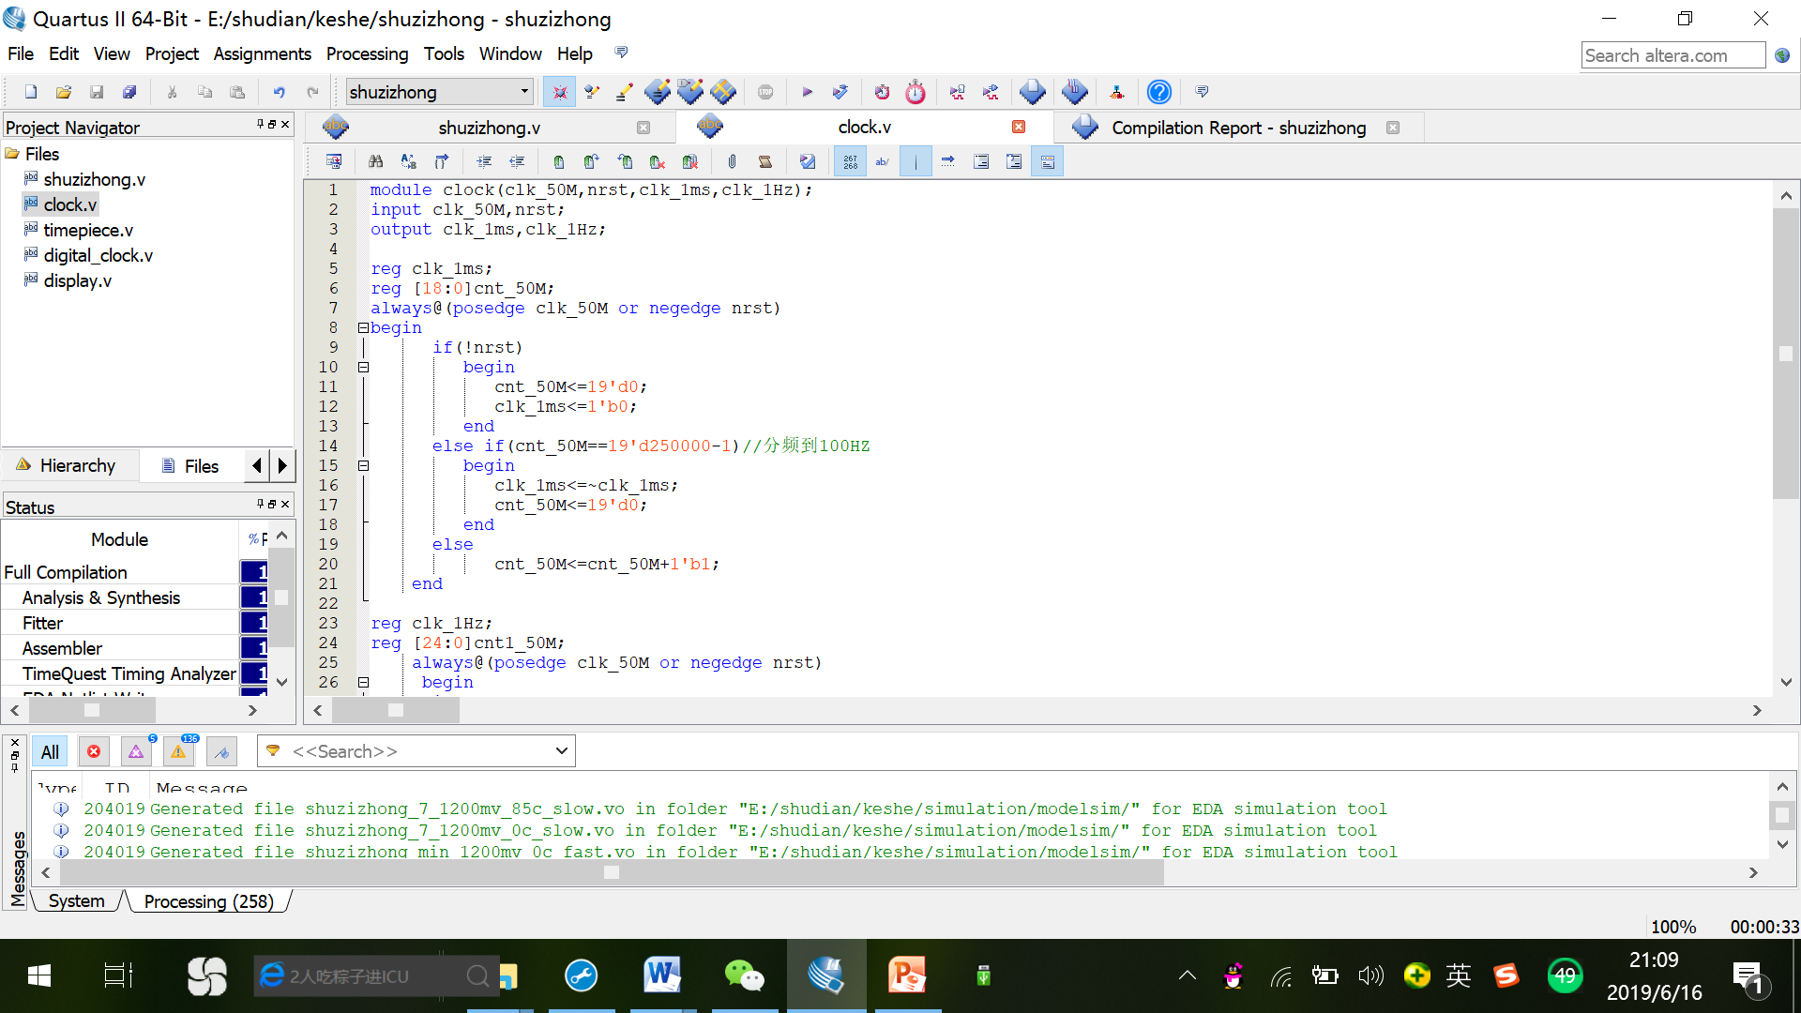Toggle the Warning messages filter
The height and width of the screenshot is (1013, 1801).
(178, 751)
